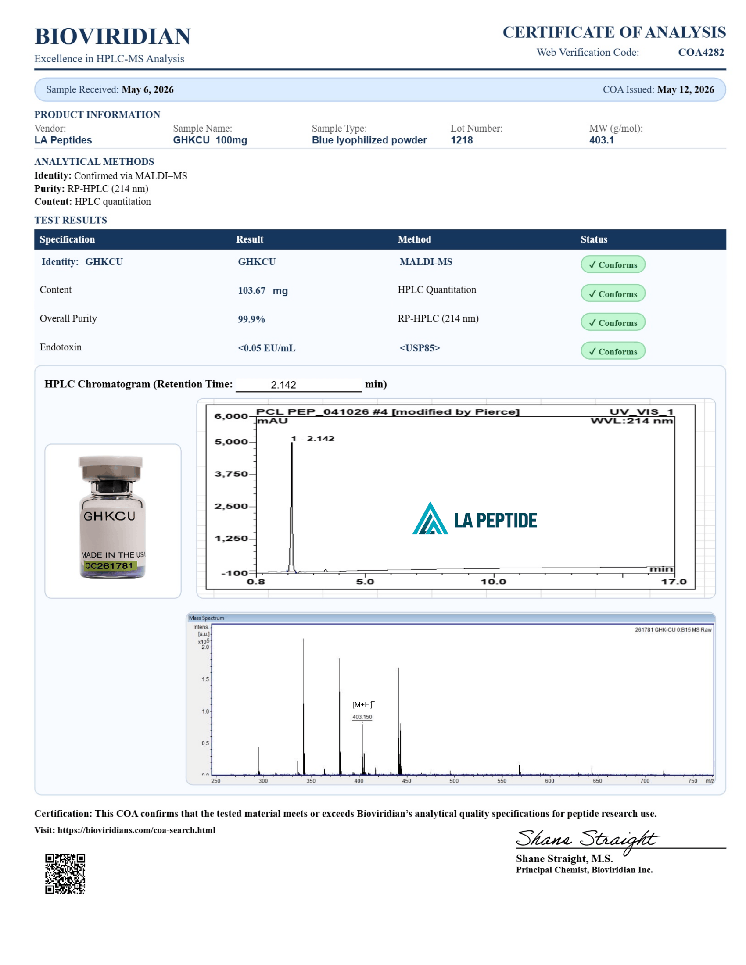The height and width of the screenshot is (965, 746).
Task: Click the HPLC peak label 1 - 2.142
Action: (312, 438)
